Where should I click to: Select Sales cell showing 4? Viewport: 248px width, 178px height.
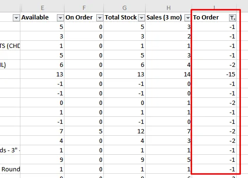tap(168, 65)
